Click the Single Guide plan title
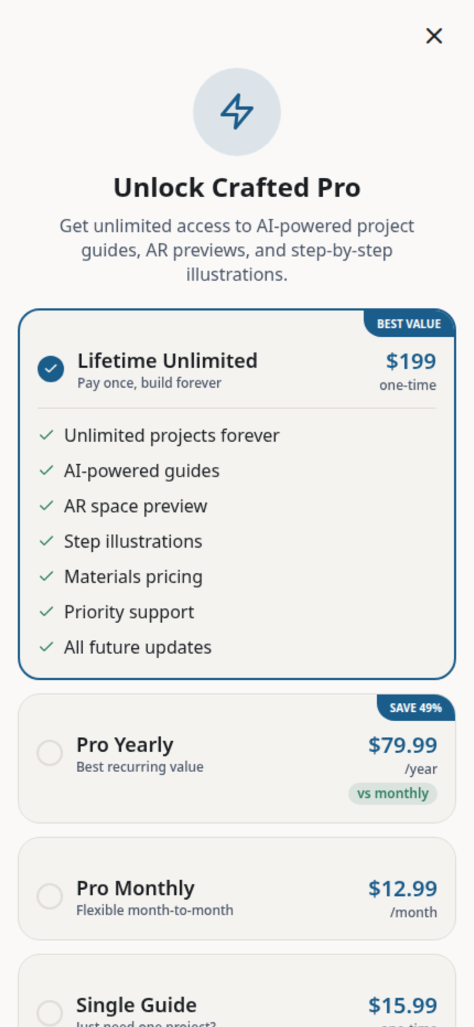474x1027 pixels. [136, 1005]
